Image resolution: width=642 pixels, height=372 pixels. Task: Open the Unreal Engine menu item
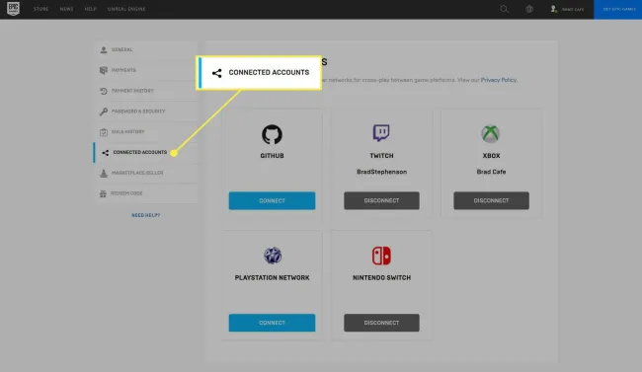tap(126, 9)
